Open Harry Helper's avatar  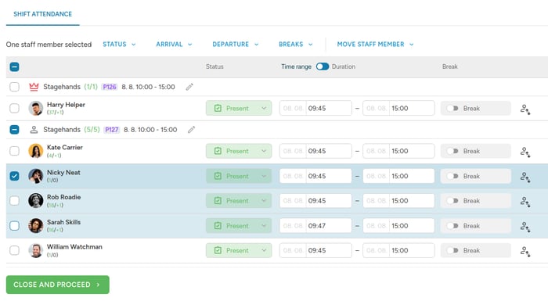[36, 108]
